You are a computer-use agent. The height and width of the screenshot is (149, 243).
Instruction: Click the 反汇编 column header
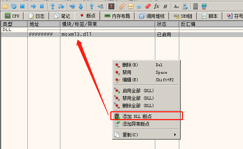point(211,24)
